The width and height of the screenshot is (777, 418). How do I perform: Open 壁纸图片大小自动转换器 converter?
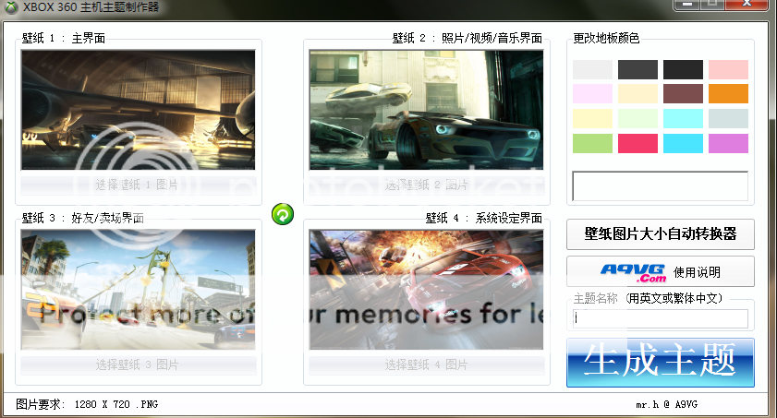(660, 234)
